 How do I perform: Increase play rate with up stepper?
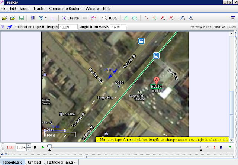tap(29, 146)
